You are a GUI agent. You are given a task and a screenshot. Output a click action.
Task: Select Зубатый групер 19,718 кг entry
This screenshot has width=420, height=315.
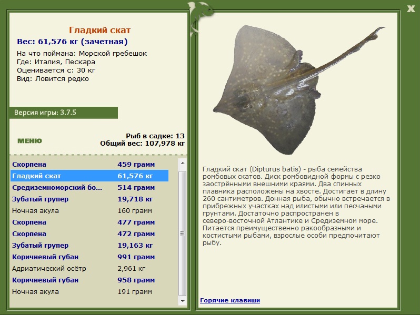tap(89, 199)
